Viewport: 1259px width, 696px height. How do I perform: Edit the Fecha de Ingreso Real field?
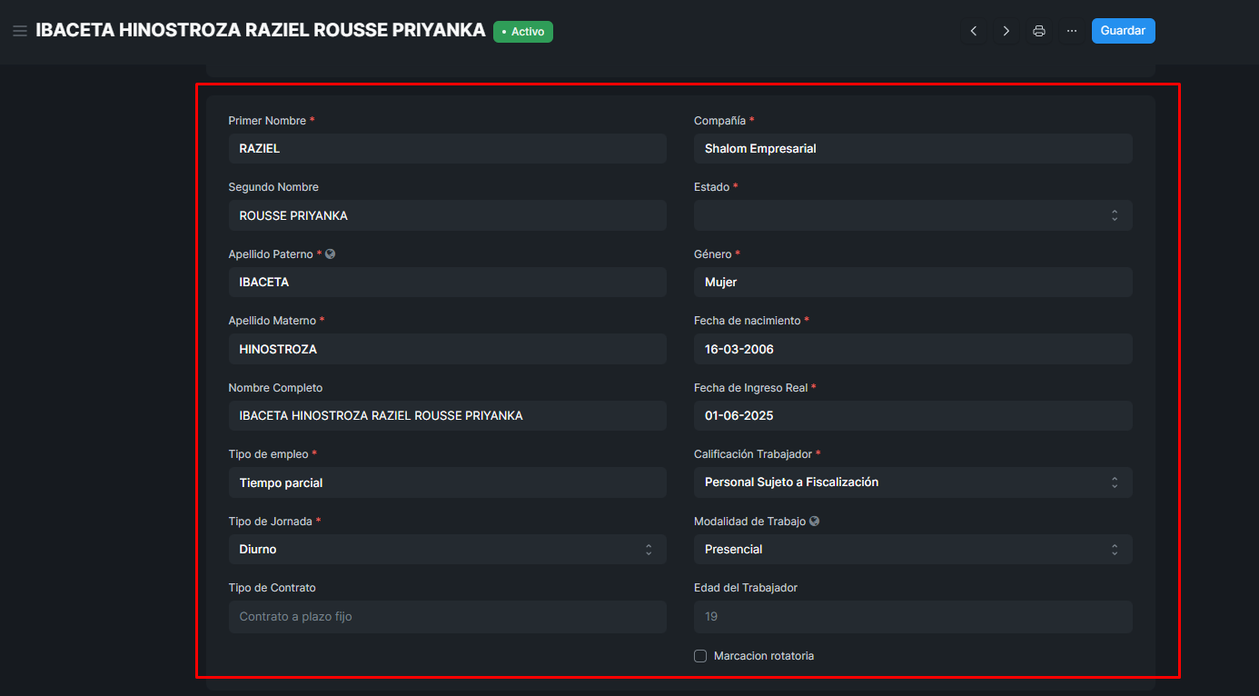click(912, 416)
